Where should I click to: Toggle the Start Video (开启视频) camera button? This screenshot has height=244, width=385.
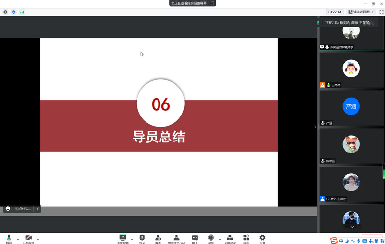(28, 238)
